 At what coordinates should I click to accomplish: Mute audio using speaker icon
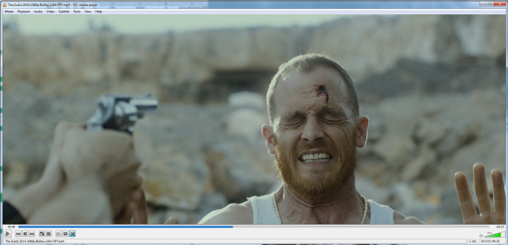pos(481,236)
